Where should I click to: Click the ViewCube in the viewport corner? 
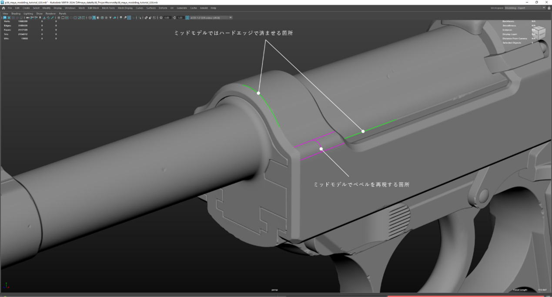539,32
